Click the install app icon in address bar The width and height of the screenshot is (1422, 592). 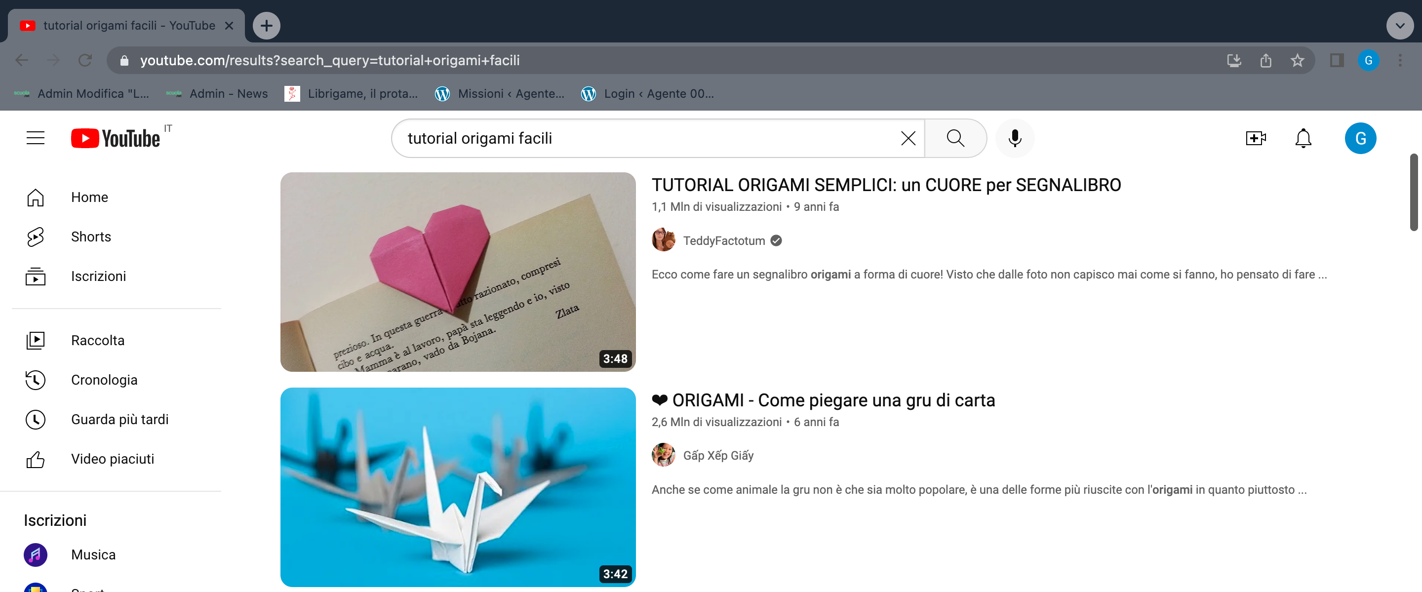pos(1234,60)
